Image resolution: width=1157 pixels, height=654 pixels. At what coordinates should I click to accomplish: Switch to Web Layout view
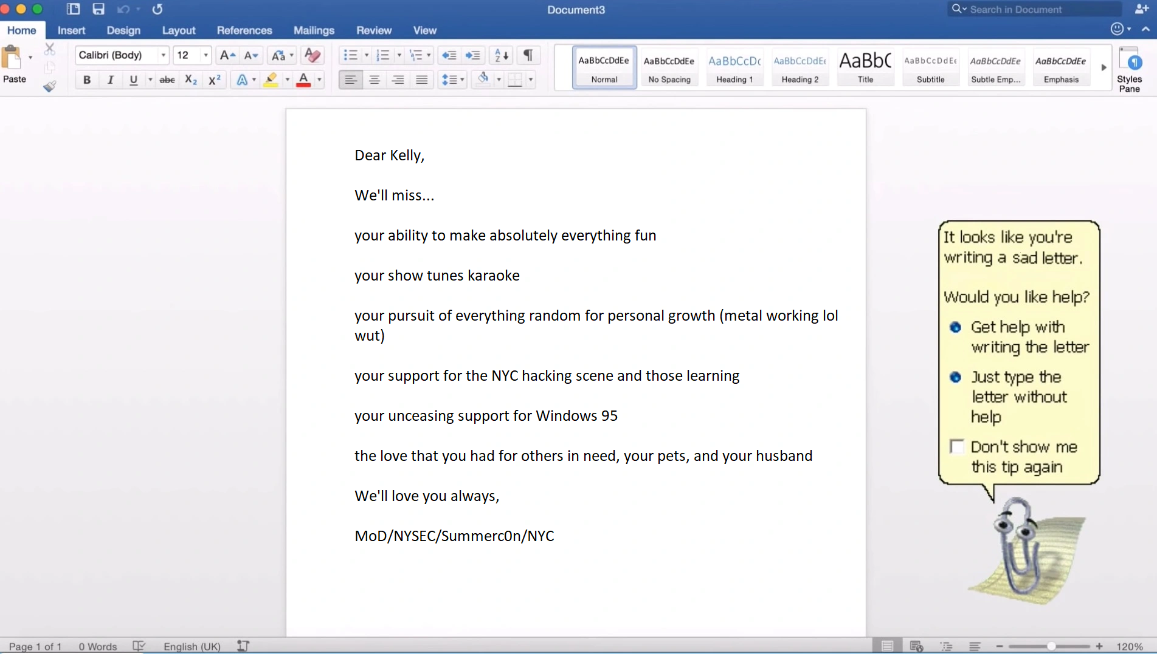click(916, 646)
